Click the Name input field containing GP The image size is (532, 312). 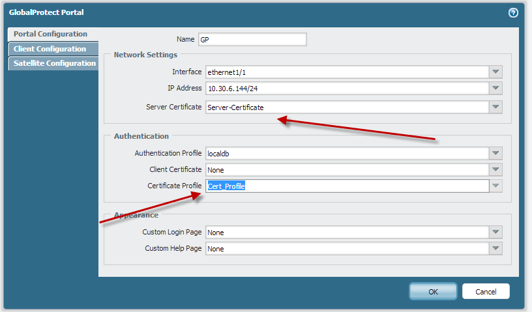pyautogui.click(x=252, y=39)
